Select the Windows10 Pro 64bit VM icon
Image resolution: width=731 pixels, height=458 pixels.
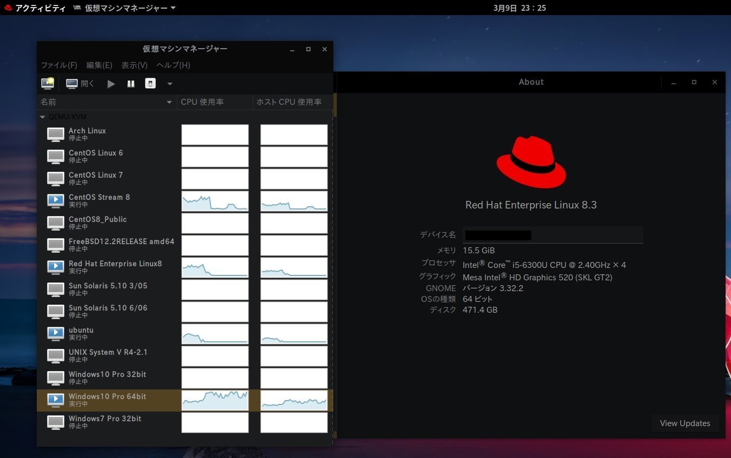click(56, 400)
